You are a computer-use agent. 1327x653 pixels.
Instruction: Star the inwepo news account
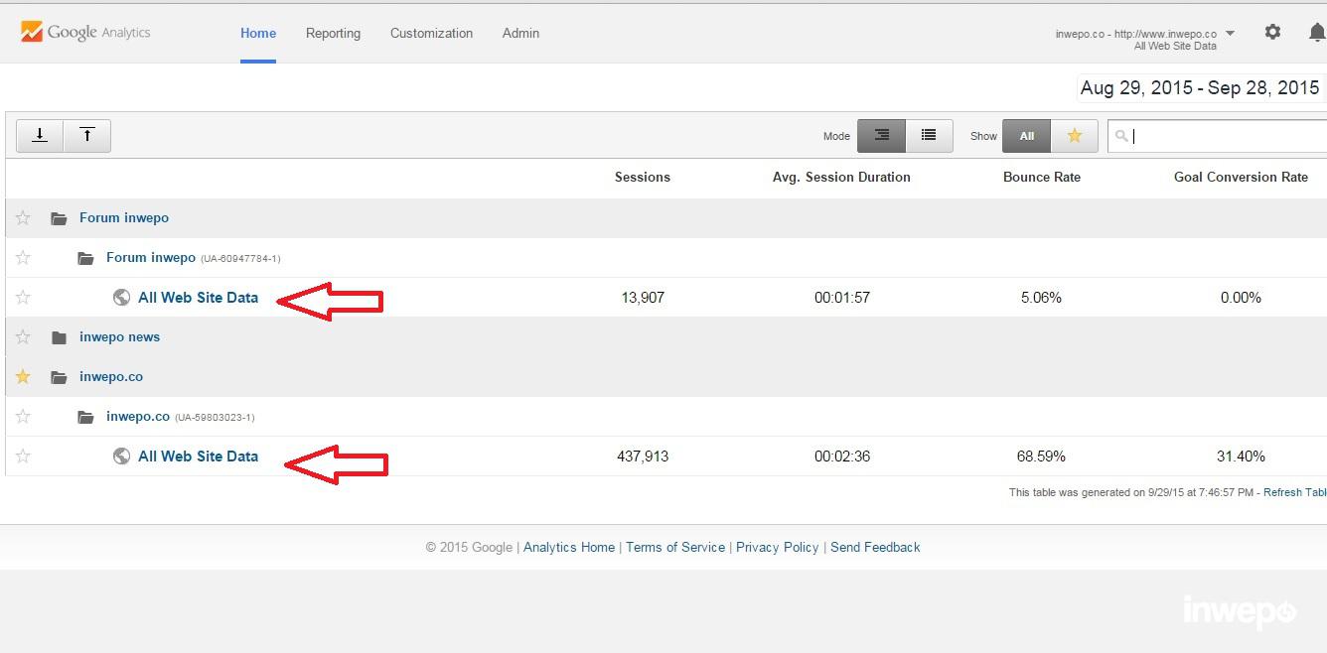(23, 336)
